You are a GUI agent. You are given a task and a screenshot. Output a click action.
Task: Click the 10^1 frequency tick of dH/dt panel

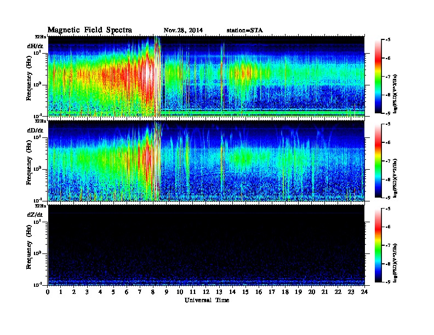37,53
